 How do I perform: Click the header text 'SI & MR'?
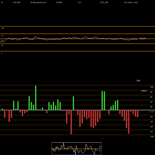(16, 2)
